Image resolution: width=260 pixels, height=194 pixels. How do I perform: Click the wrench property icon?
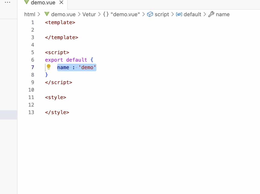211,14
